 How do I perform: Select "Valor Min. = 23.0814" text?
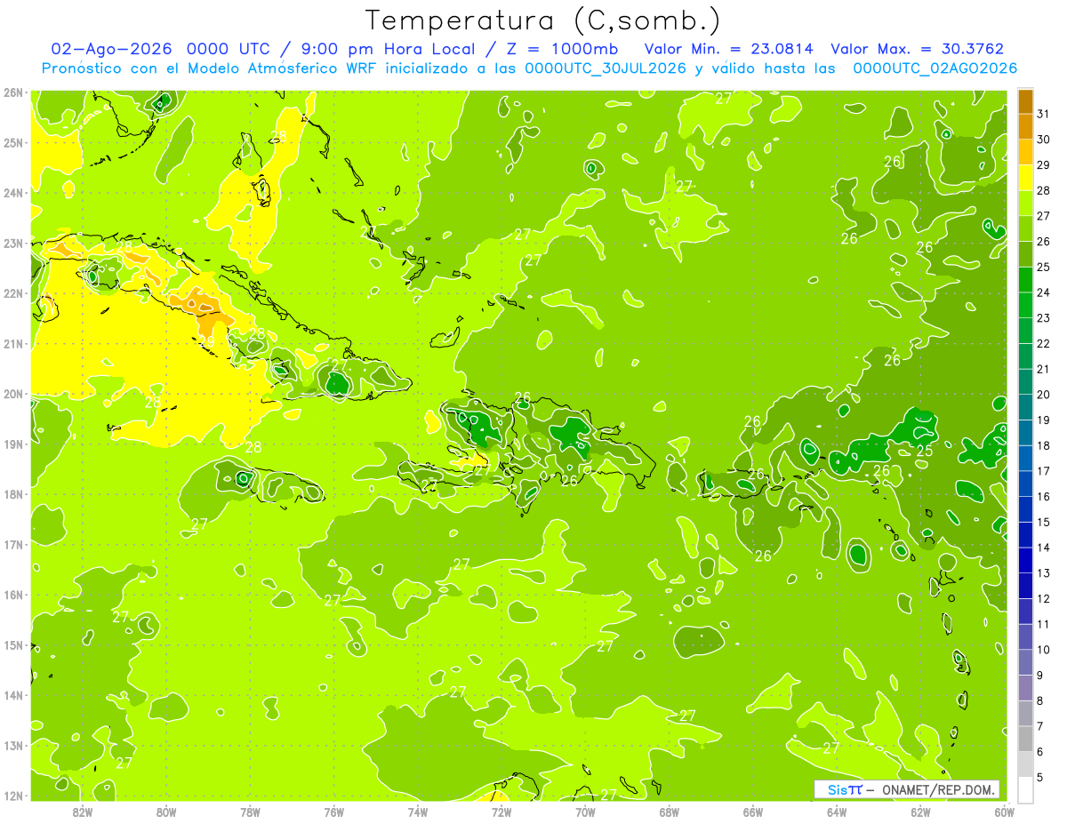(731, 49)
